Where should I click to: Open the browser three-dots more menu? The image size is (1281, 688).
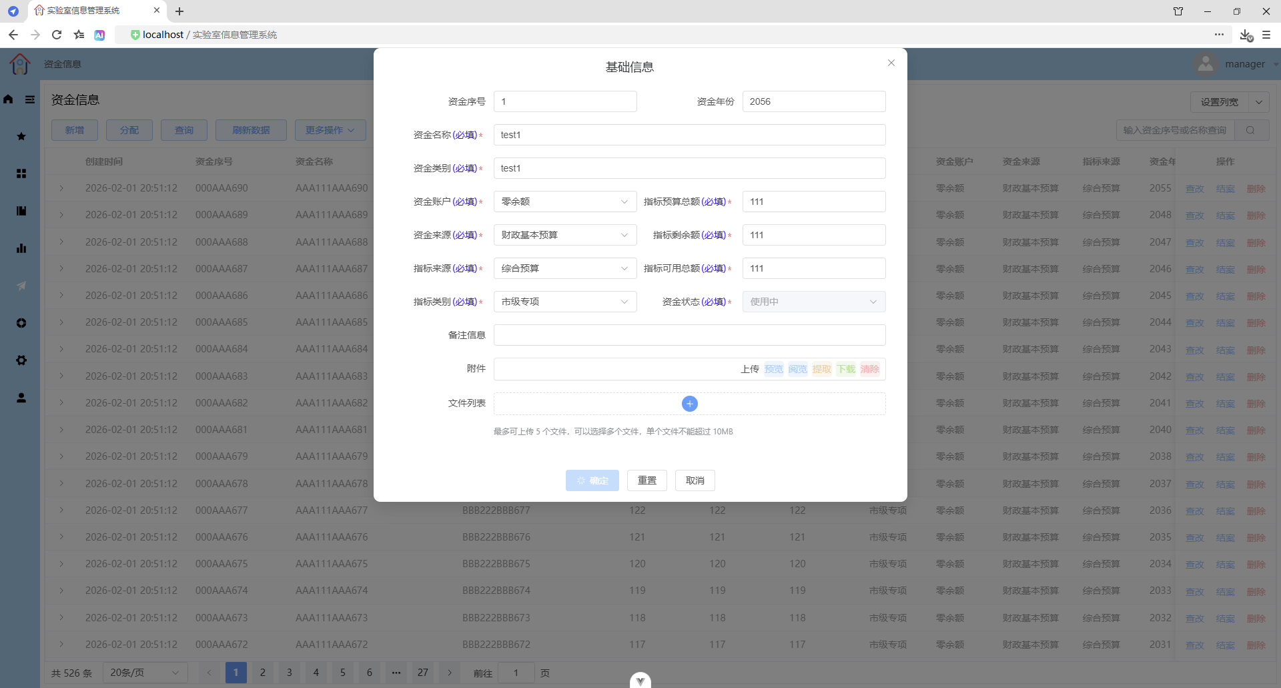(x=1219, y=35)
